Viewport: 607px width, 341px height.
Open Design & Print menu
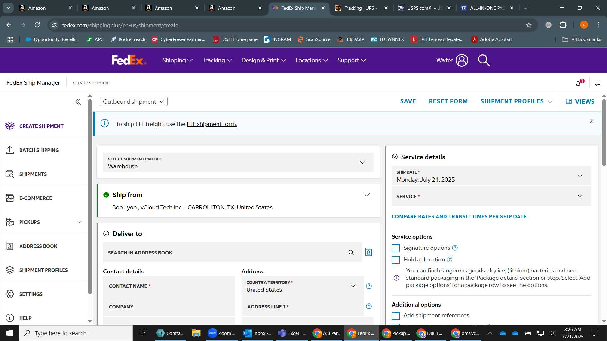point(263,60)
